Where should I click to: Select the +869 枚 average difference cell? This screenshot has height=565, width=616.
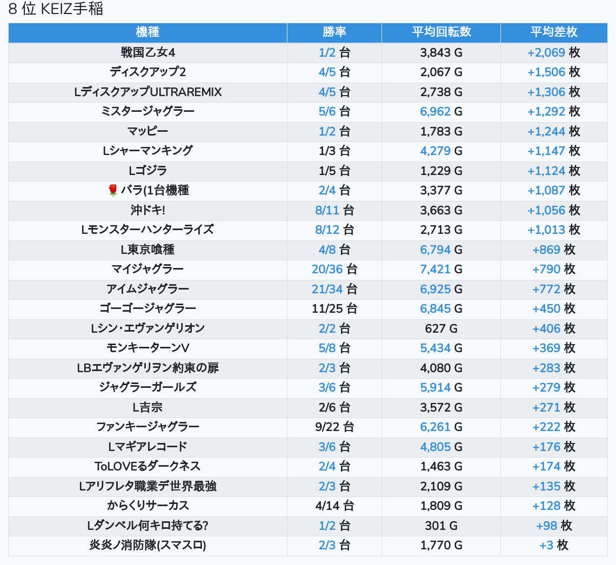click(554, 250)
